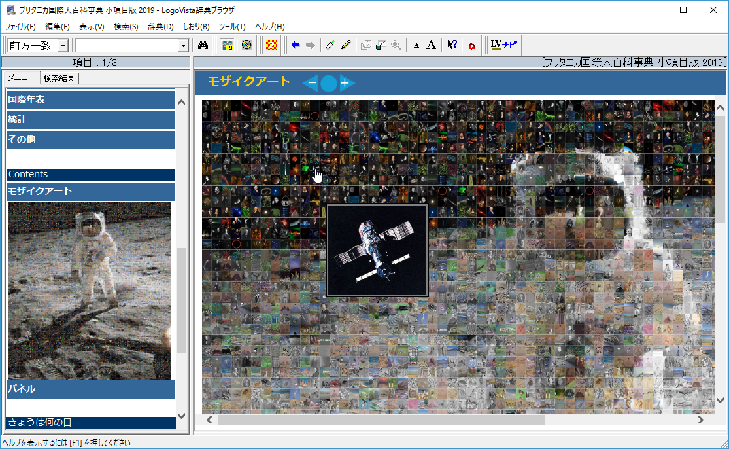Click the disc icon in toolbar
The width and height of the screenshot is (729, 449).
point(246,45)
